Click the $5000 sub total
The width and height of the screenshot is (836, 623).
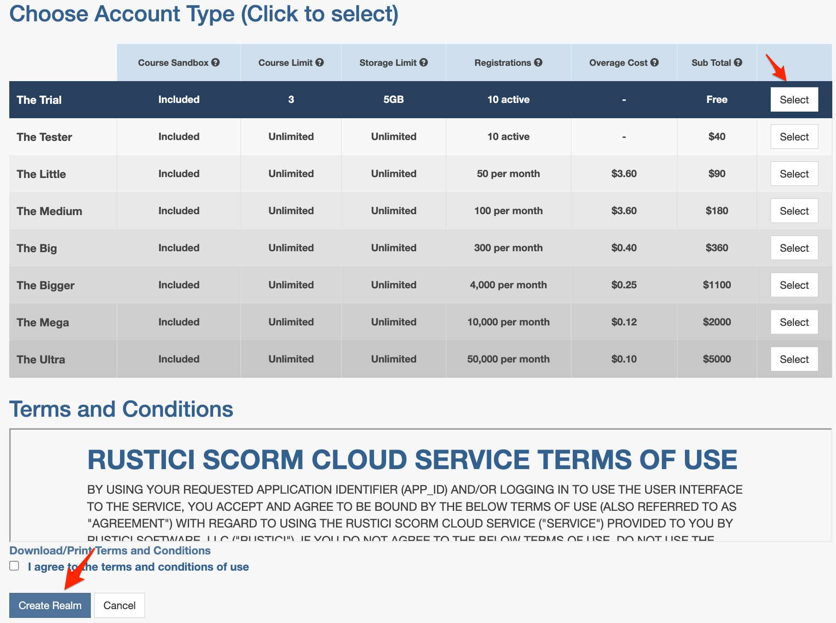[x=717, y=359]
